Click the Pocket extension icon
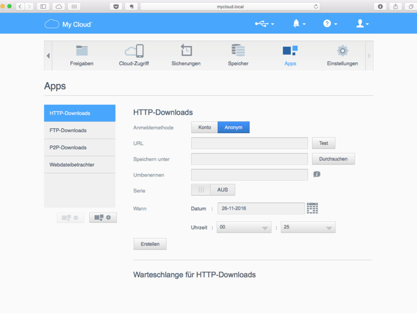This screenshot has height=313, width=417. pyautogui.click(x=116, y=6)
